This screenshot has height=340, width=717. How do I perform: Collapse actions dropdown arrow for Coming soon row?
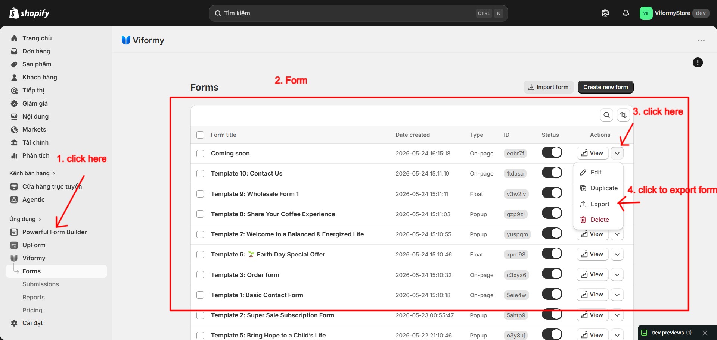[617, 153]
